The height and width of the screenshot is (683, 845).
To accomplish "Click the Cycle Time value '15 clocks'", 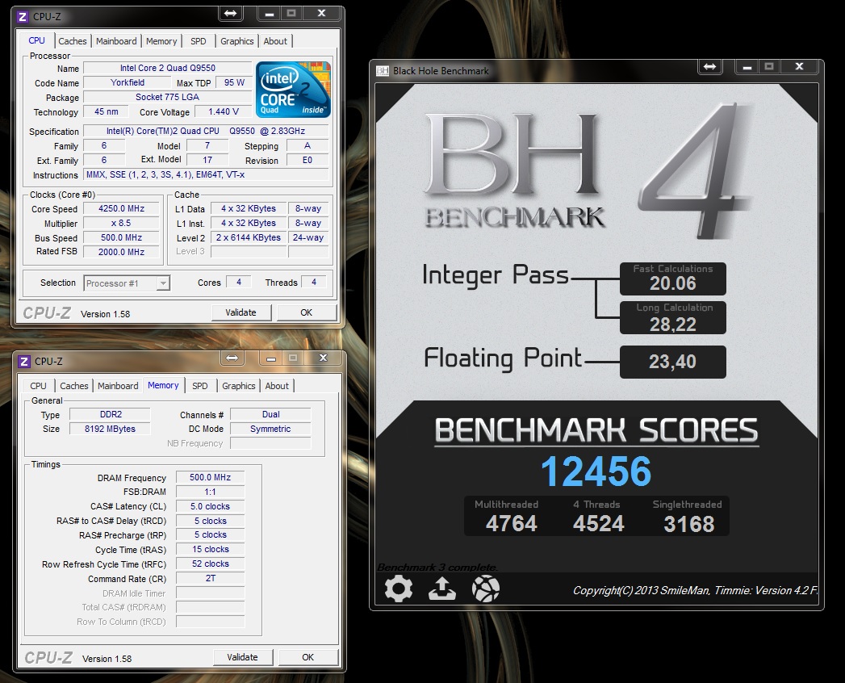I will pos(210,549).
